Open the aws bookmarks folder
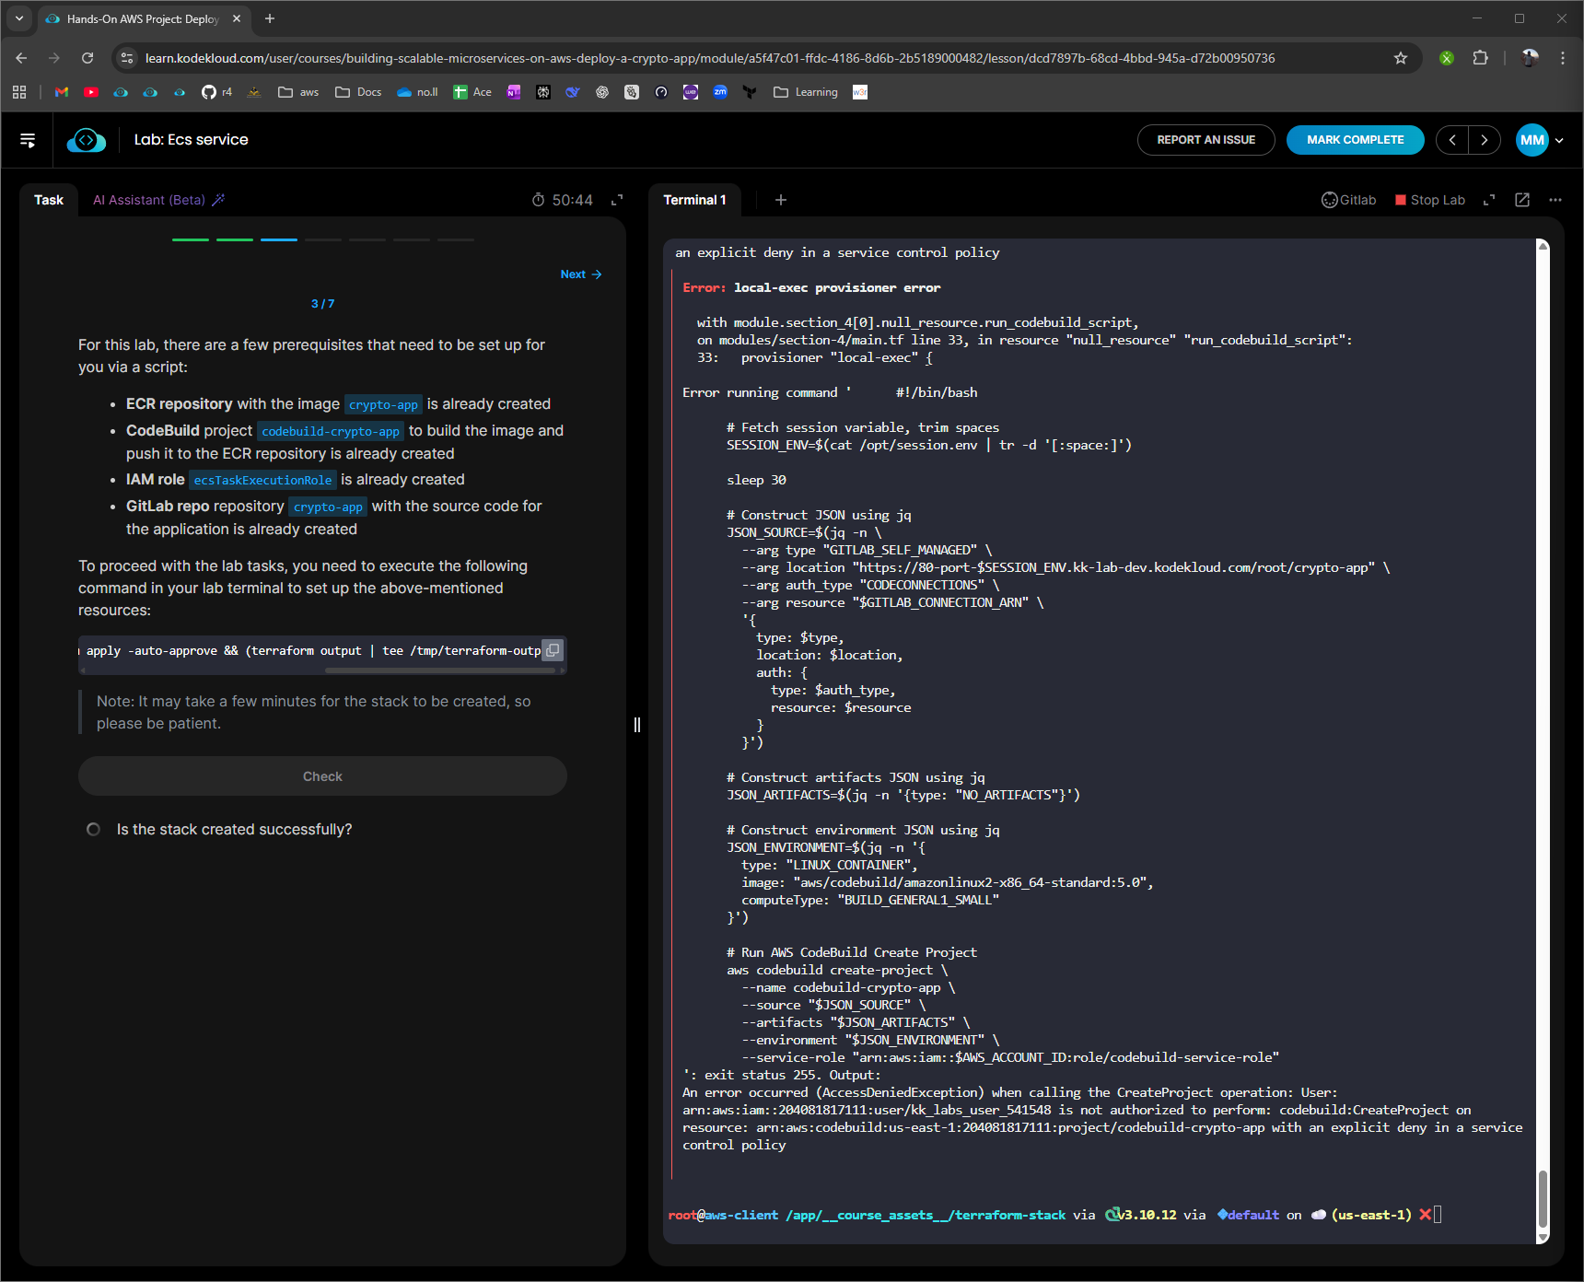Viewport: 1584px width, 1282px height. pos(298,92)
